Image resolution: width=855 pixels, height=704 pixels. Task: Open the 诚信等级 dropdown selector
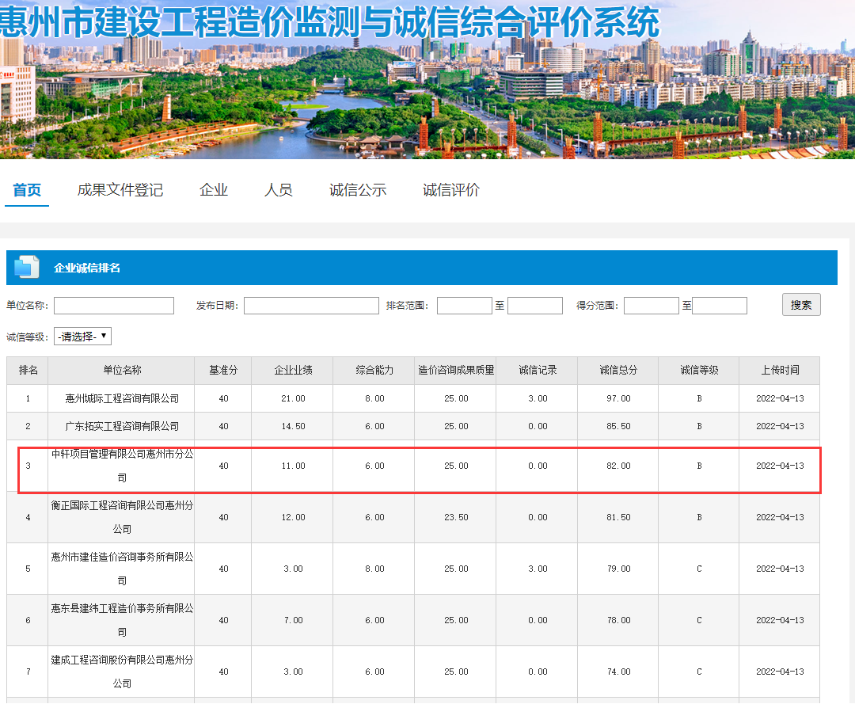tap(82, 337)
